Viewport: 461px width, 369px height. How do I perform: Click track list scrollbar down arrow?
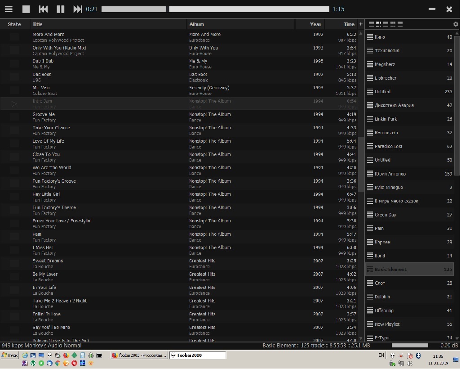pos(361,338)
